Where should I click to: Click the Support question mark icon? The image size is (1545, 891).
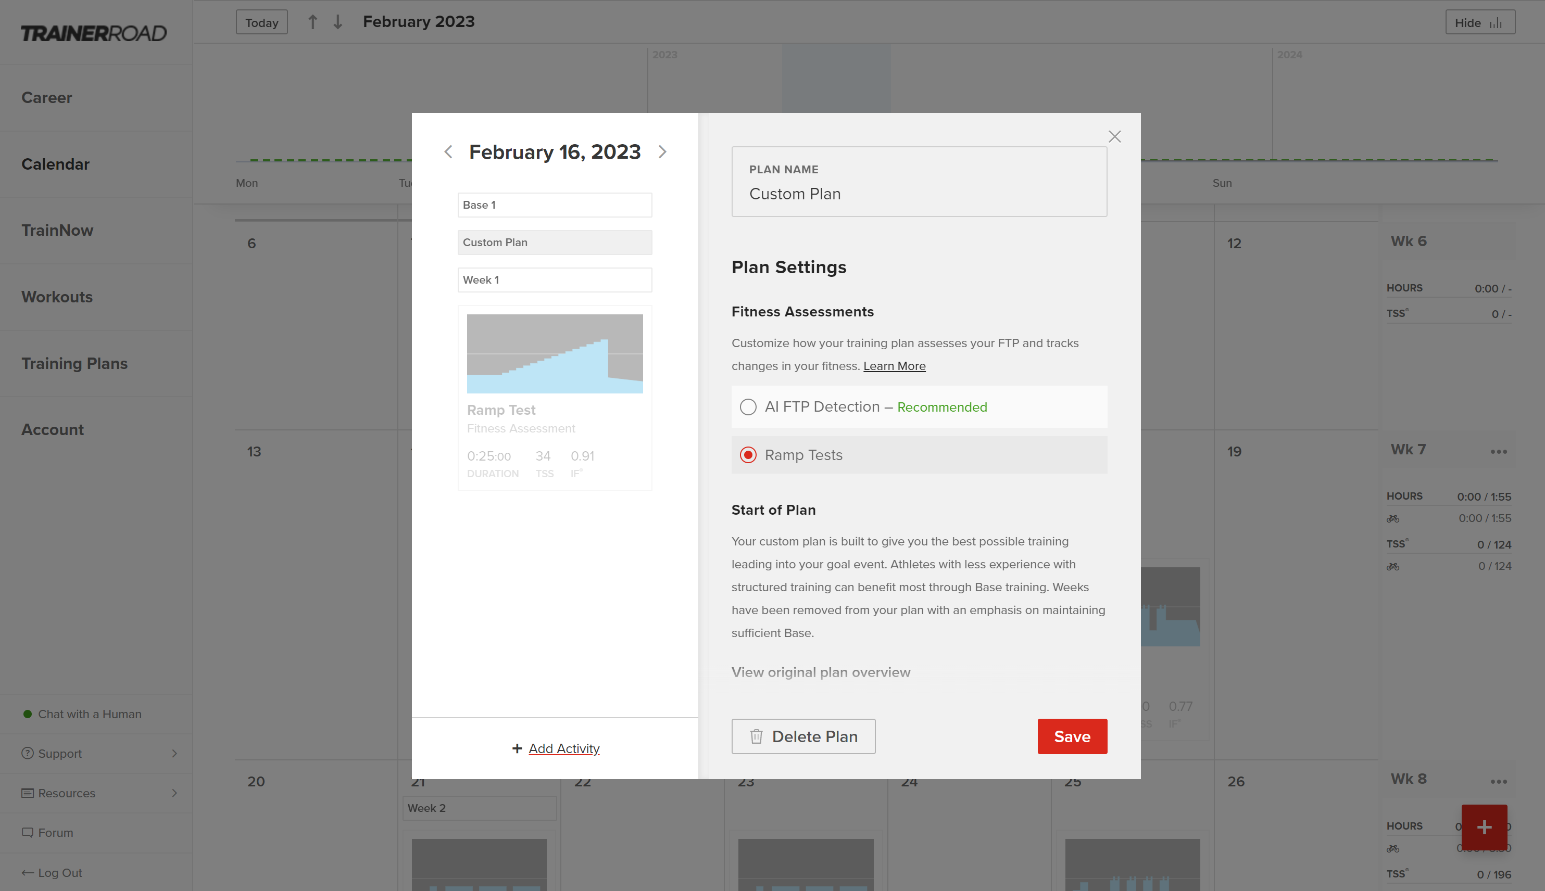coord(28,753)
